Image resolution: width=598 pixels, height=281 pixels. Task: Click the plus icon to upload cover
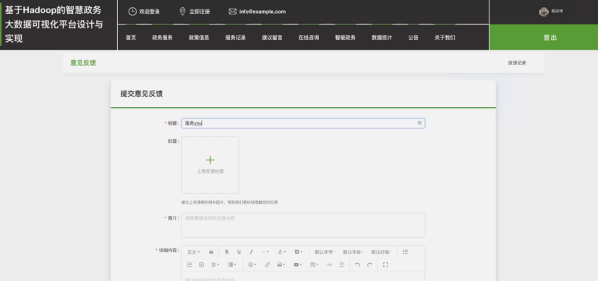(x=210, y=160)
